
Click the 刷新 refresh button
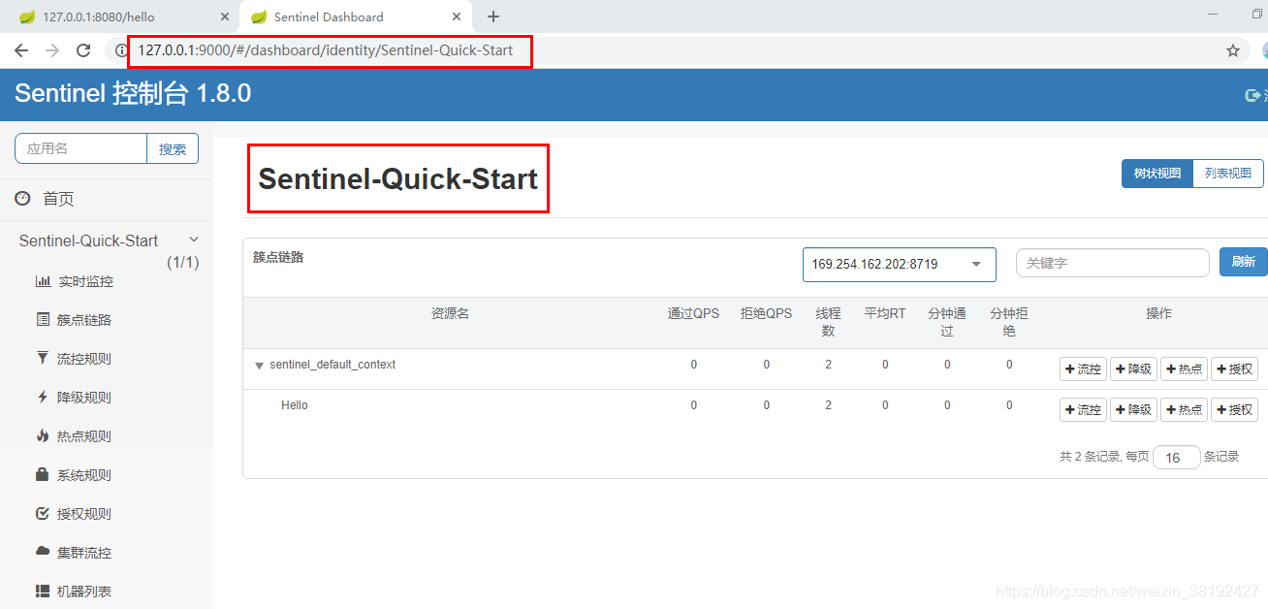pyautogui.click(x=1244, y=262)
